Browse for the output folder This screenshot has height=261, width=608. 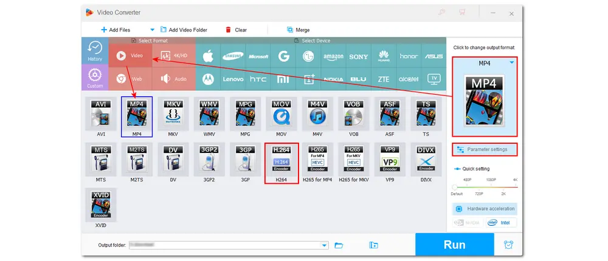[339, 245]
